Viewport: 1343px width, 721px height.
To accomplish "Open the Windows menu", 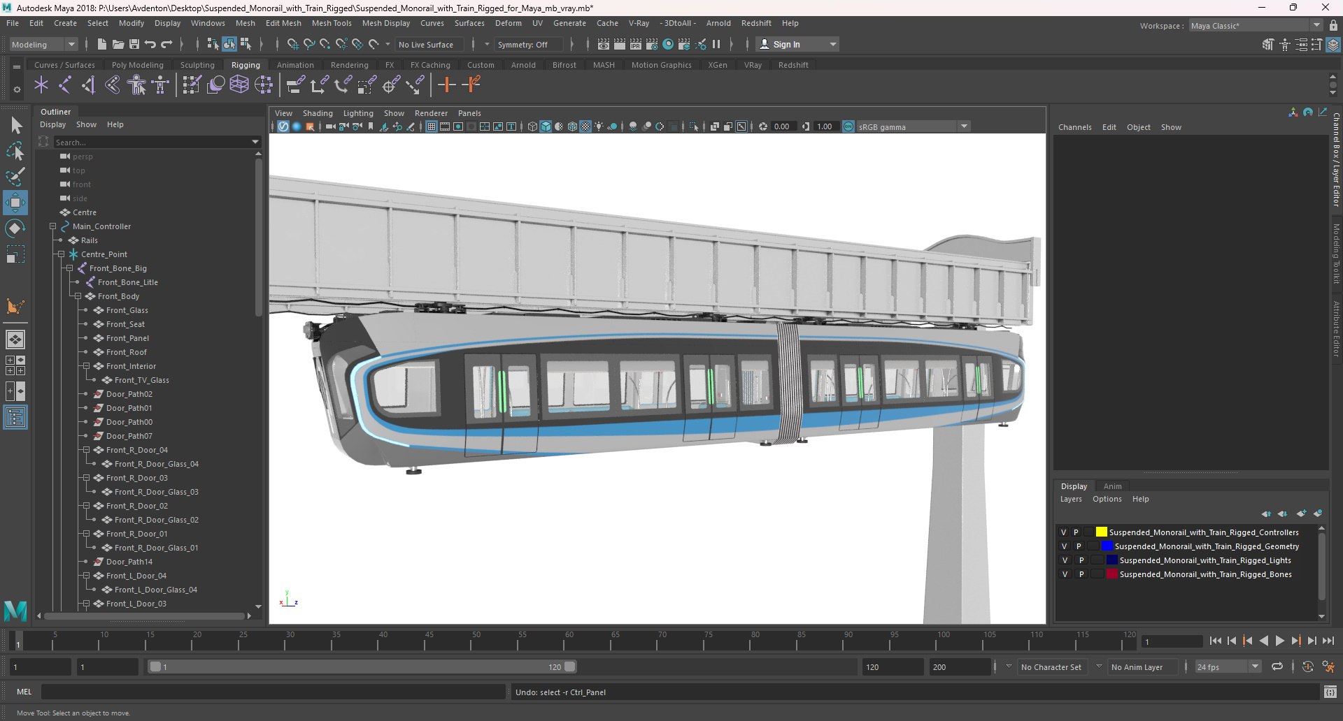I will (x=208, y=23).
